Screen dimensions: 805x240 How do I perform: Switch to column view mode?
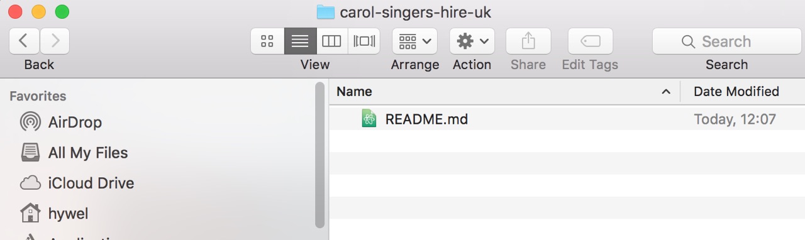point(331,41)
